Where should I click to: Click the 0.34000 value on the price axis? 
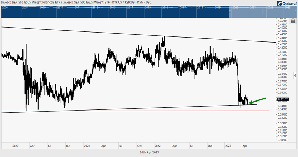coord(282,109)
